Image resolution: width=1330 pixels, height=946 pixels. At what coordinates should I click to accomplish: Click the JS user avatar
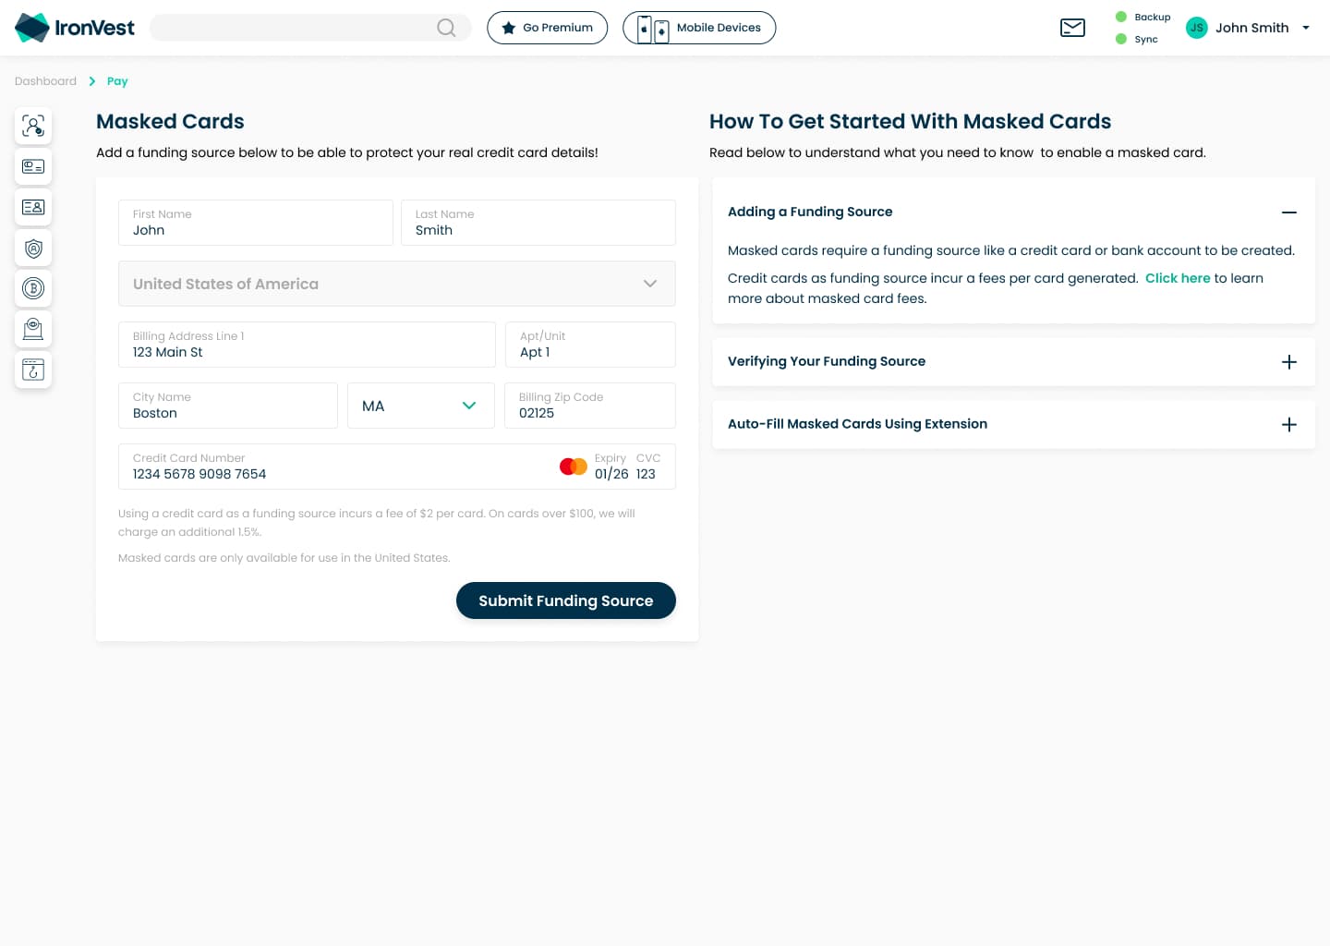point(1197,28)
